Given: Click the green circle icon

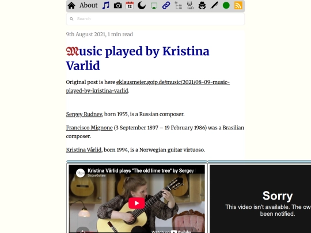Looking at the screenshot, I should pyautogui.click(x=226, y=6).
